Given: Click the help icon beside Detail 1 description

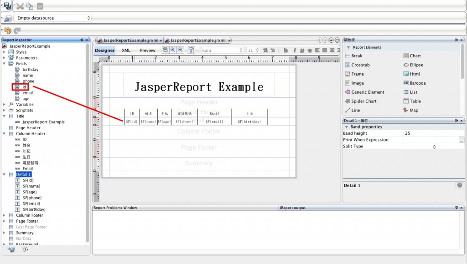Looking at the screenshot, I should (460, 185).
